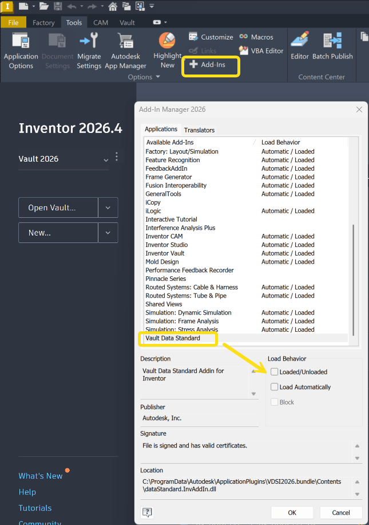Select the iLogic add-in row
Image resolution: width=369 pixels, height=525 pixels.
click(247, 210)
